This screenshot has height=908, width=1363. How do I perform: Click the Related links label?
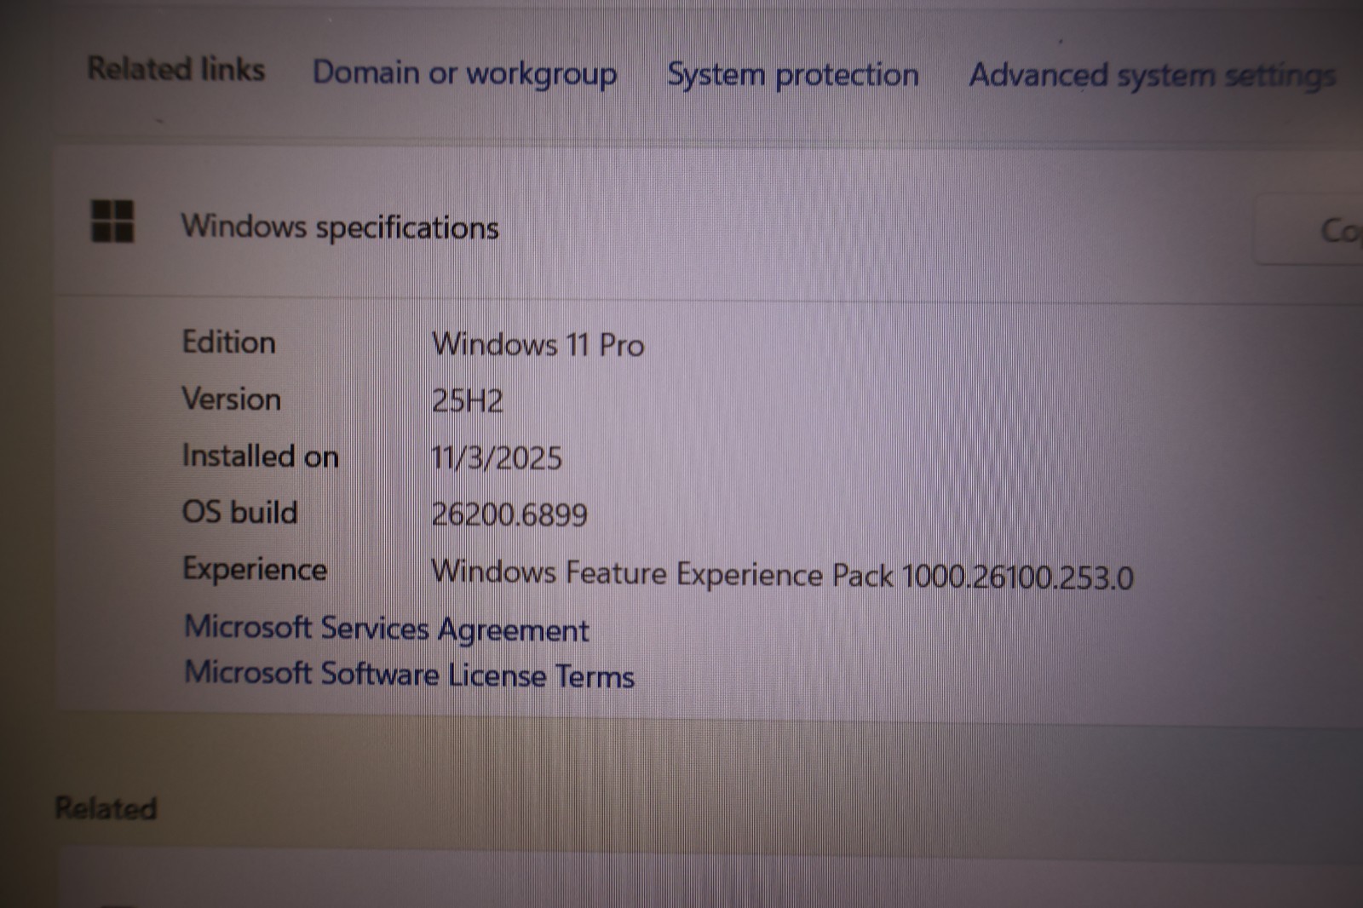[176, 69]
